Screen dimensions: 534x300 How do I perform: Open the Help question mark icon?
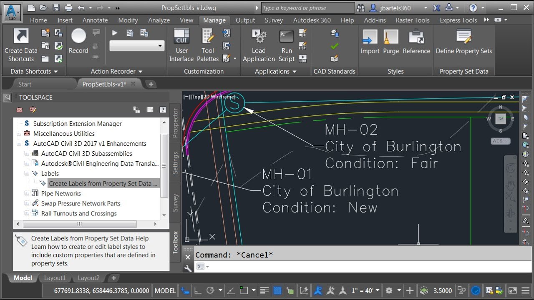[473, 7]
